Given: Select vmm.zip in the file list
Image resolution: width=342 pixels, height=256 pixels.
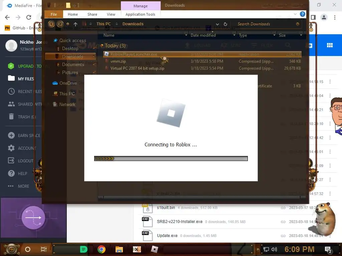Looking at the screenshot, I should (202, 61).
